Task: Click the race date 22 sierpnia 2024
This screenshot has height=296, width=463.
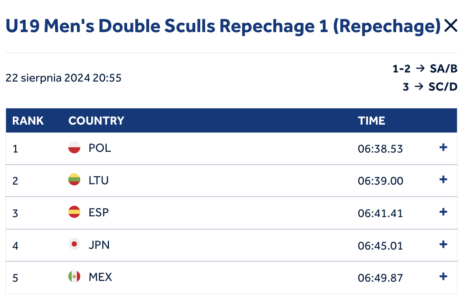Action: tap(48, 78)
